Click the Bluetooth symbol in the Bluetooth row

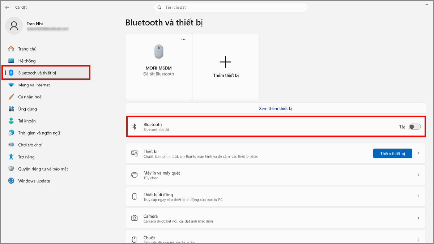tap(134, 127)
